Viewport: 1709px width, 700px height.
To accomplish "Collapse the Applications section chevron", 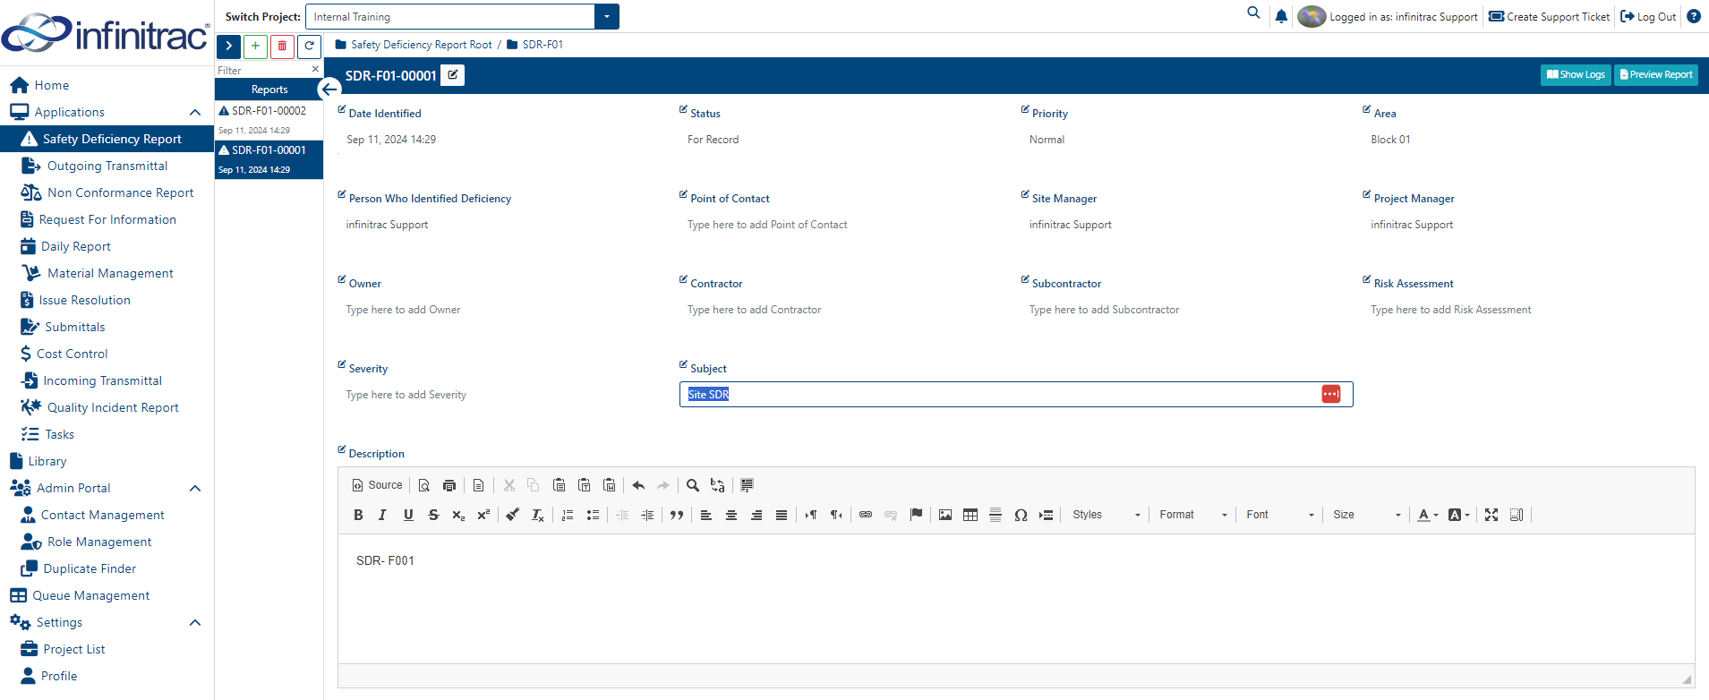I will [195, 112].
